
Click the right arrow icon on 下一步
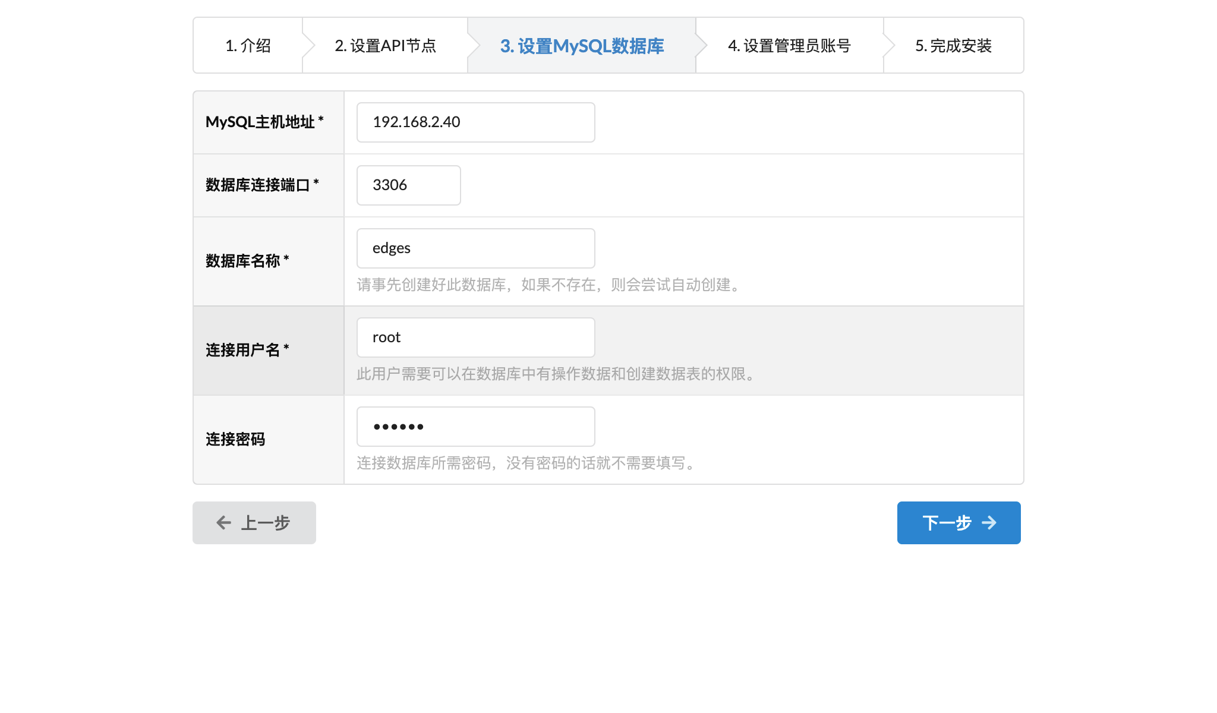coord(989,523)
